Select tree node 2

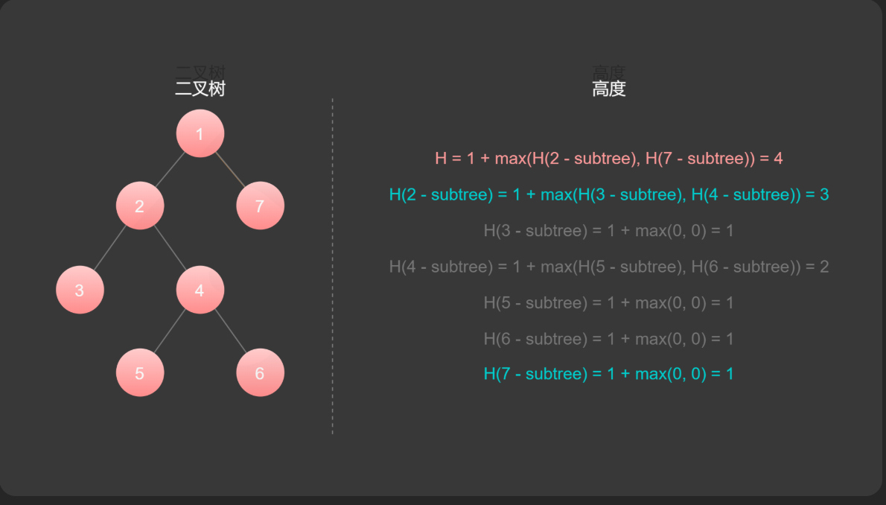pyautogui.click(x=139, y=206)
